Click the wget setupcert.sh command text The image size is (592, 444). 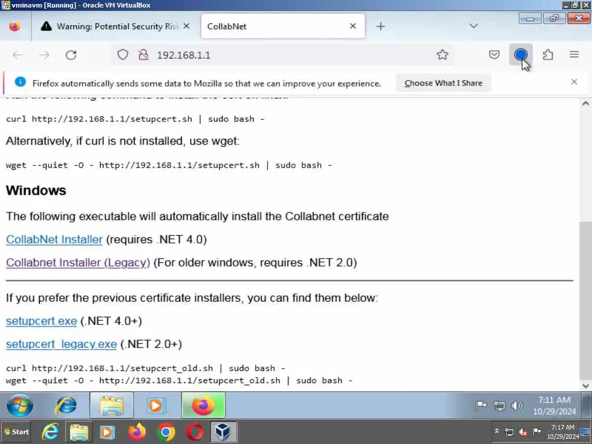pos(169,165)
